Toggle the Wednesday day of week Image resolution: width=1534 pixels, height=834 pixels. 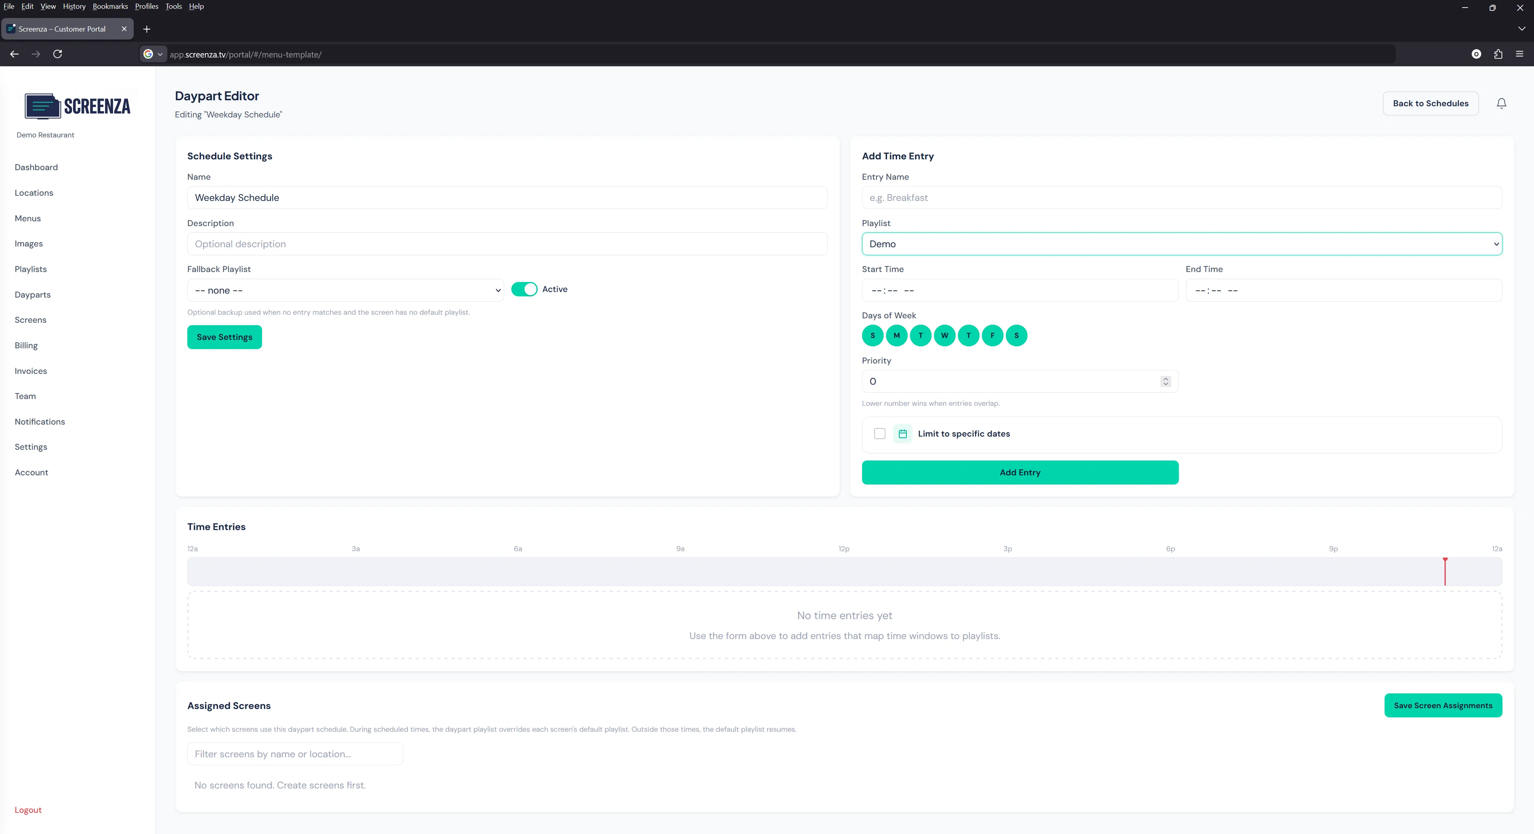(x=944, y=335)
